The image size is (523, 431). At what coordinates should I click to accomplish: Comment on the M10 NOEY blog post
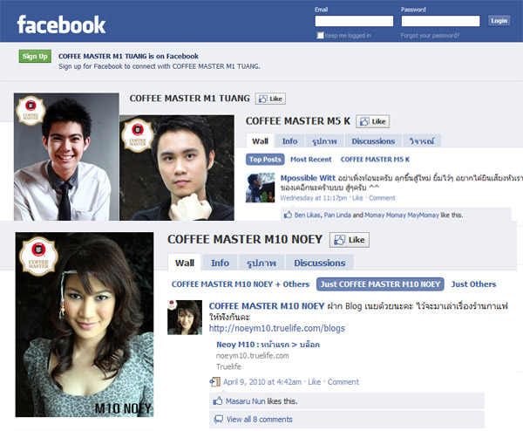coord(343,382)
